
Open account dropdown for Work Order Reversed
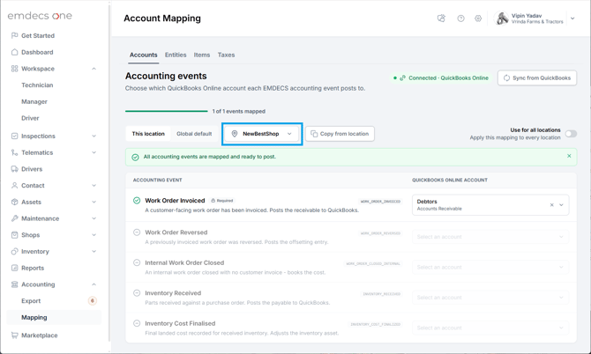click(490, 237)
